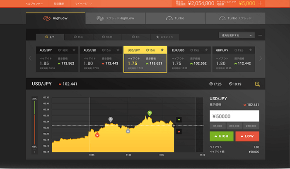Click the ¥50000 investment amount field
Viewport: 290px width, 169px height.
[x=234, y=116]
